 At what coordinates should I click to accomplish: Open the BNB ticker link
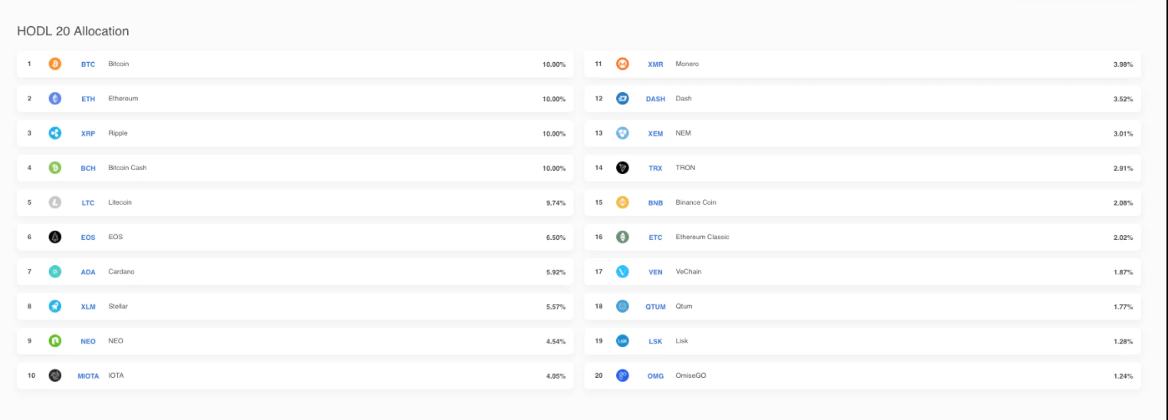[x=655, y=202]
